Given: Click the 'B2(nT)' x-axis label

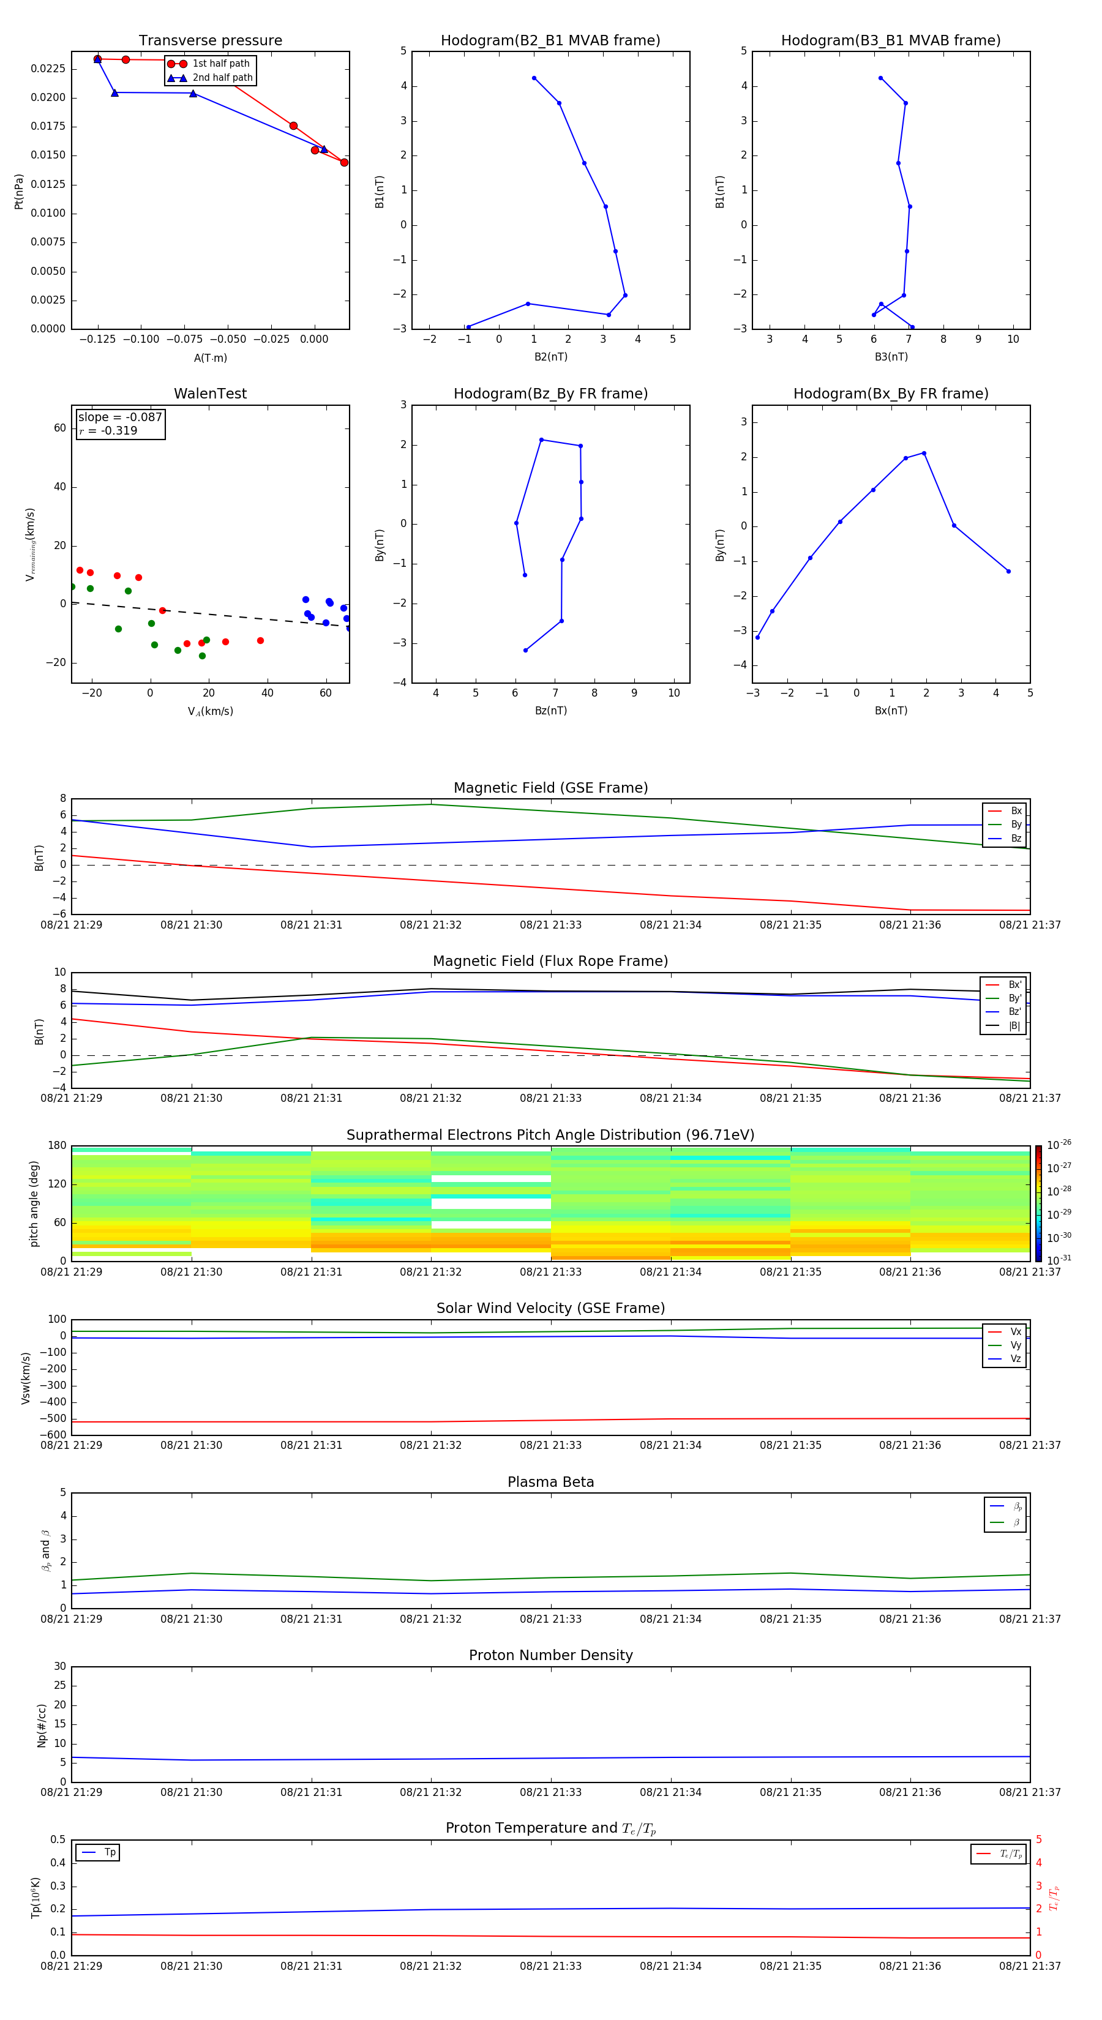Looking at the screenshot, I should pos(550,357).
